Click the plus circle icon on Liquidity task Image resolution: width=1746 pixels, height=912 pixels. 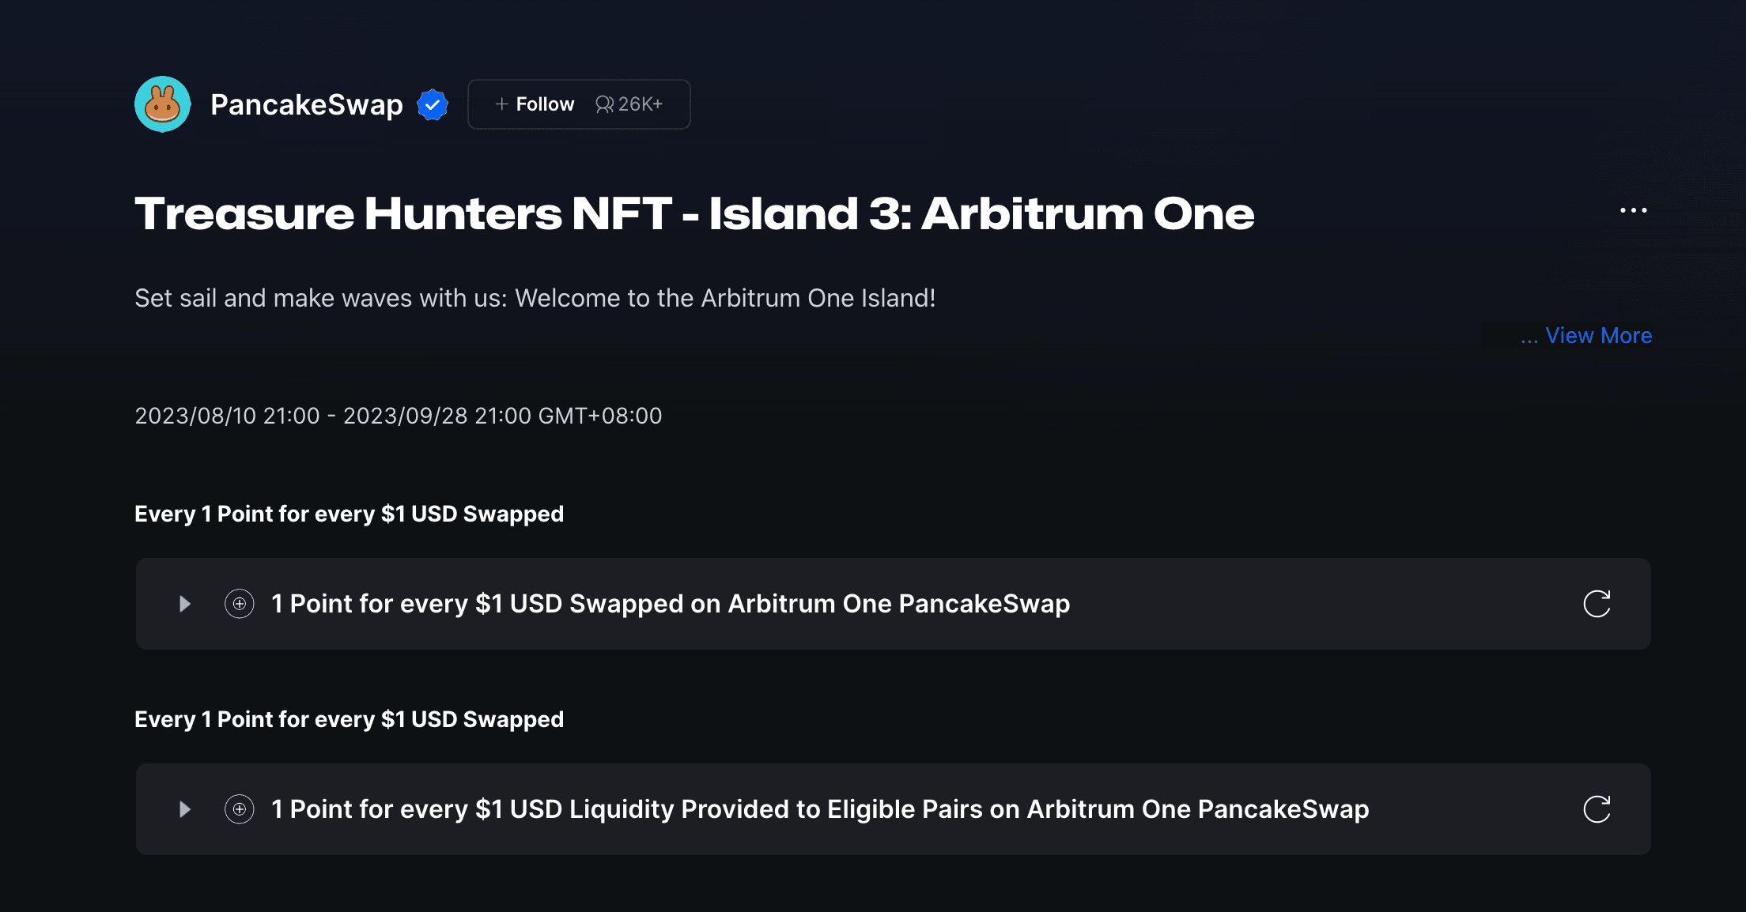(x=240, y=809)
